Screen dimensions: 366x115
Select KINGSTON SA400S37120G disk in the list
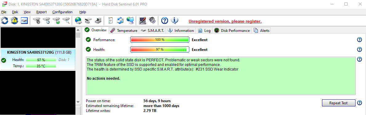click(38, 59)
